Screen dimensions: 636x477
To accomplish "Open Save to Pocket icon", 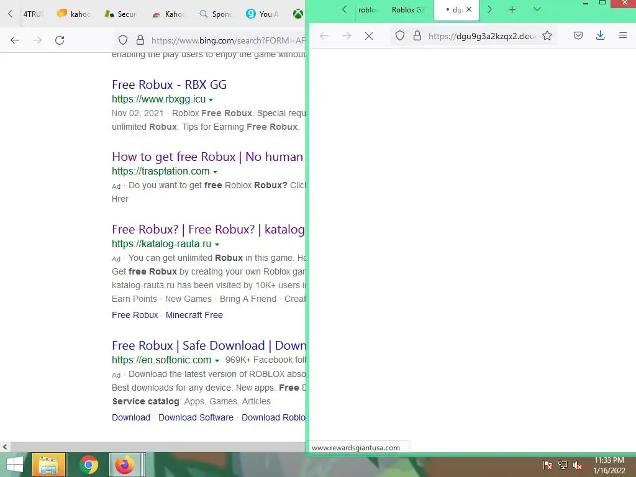I will (x=578, y=35).
